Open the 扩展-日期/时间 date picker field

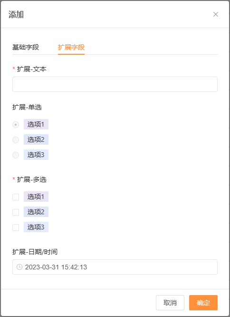click(x=115, y=267)
